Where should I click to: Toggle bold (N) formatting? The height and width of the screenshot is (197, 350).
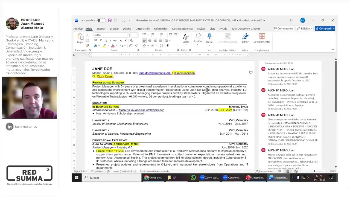95,40
